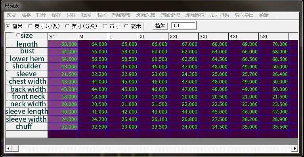Click length cell 70.000 in 5XL column
The image size is (304, 157).
(x=274, y=44)
